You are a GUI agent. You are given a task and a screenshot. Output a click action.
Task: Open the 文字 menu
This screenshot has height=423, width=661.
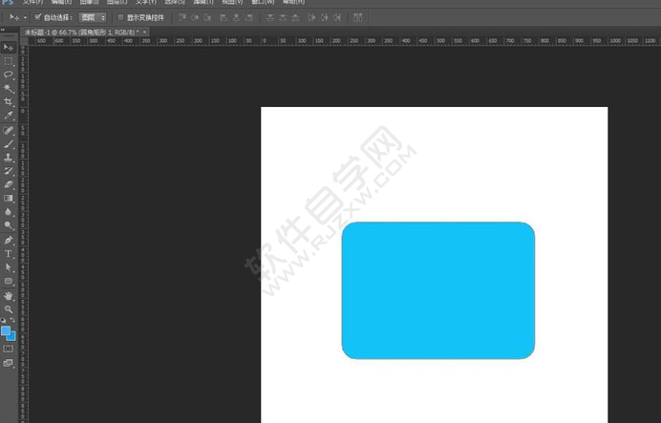pos(146,2)
